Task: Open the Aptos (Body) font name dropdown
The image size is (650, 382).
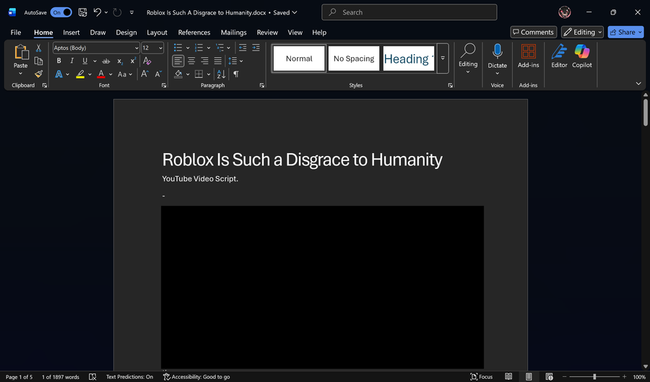Action: click(x=136, y=48)
